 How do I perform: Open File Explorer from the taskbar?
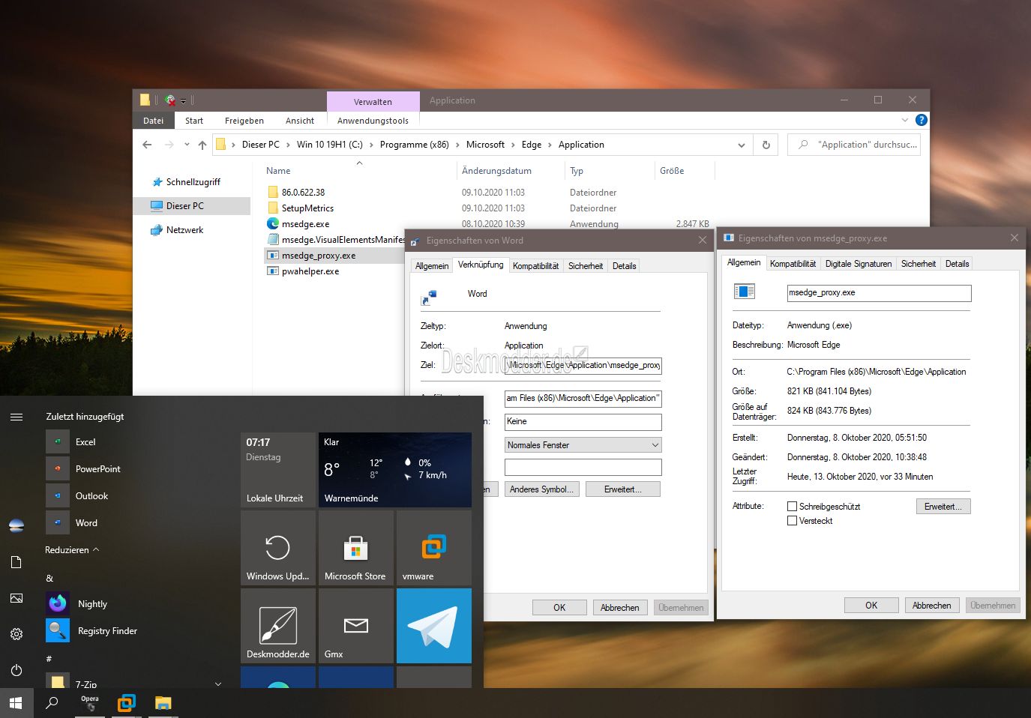pyautogui.click(x=163, y=703)
